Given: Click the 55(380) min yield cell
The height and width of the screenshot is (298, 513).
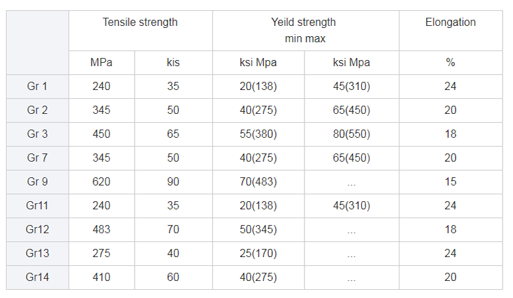Looking at the screenshot, I should pos(257,134).
